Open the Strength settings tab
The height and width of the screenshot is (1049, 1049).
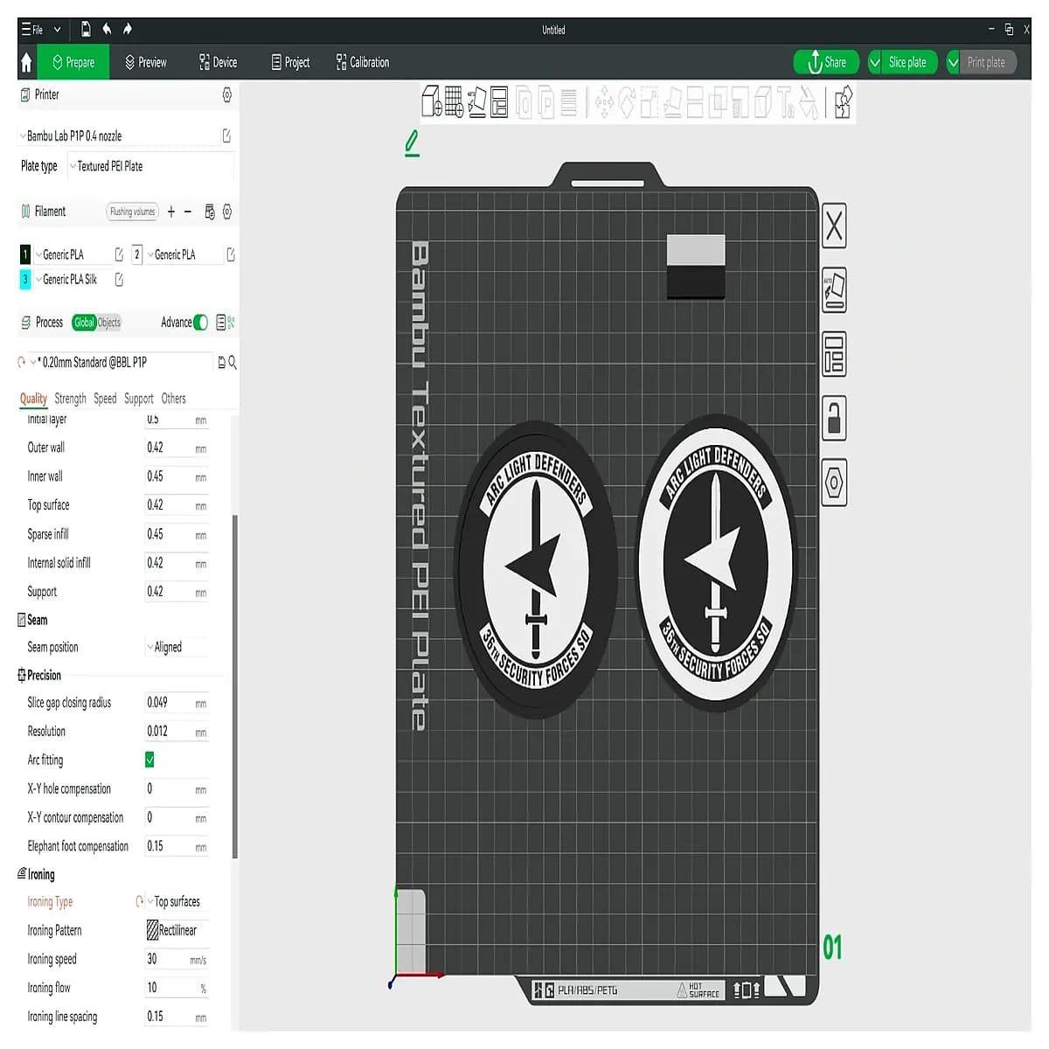tap(70, 399)
